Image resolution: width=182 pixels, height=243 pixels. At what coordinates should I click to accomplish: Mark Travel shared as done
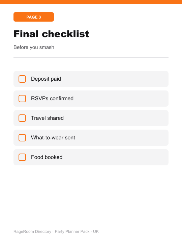(x=22, y=118)
